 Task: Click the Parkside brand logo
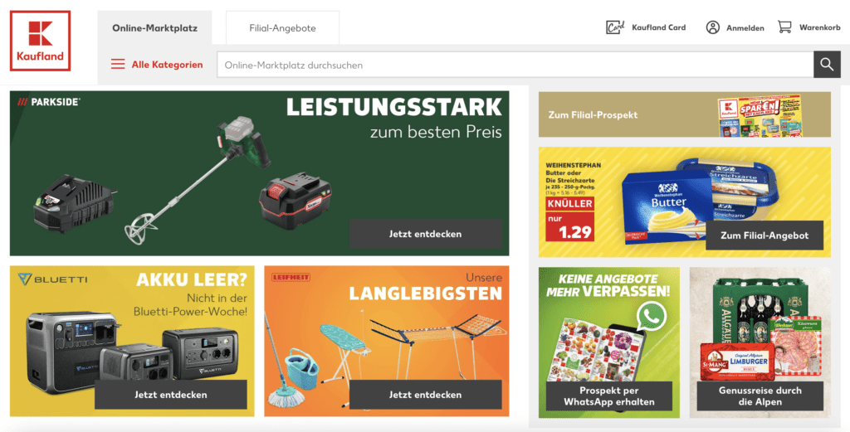48,102
